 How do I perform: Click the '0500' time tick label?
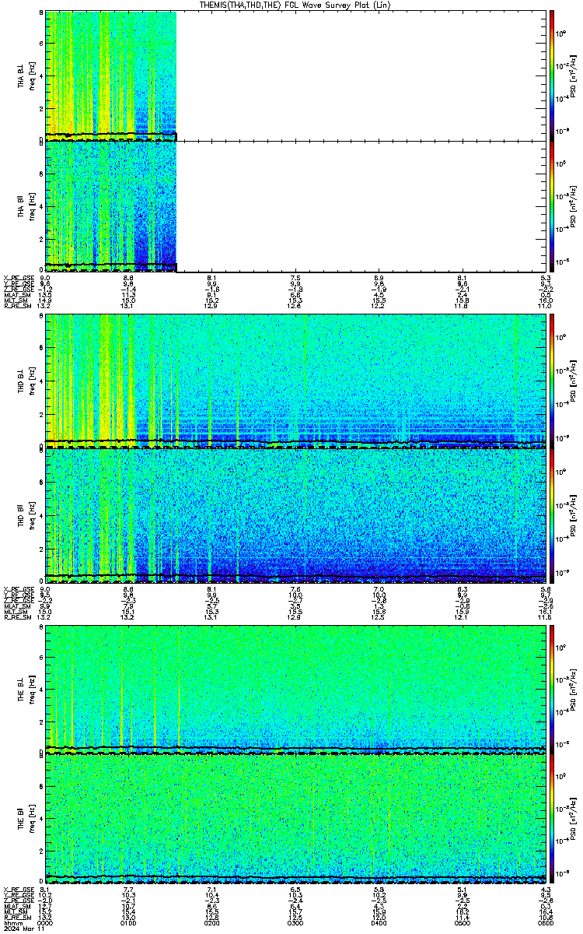462,922
